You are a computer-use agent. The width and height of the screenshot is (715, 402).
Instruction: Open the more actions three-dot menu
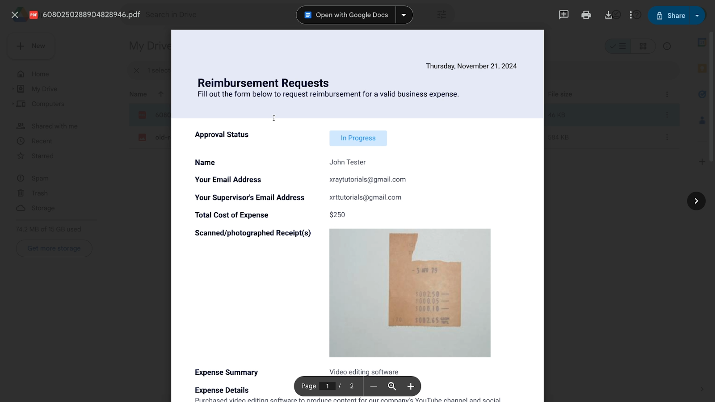[x=631, y=15]
